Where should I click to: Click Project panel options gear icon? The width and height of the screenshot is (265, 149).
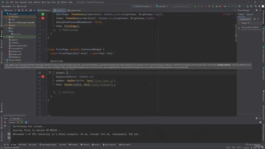click(x=31, y=10)
